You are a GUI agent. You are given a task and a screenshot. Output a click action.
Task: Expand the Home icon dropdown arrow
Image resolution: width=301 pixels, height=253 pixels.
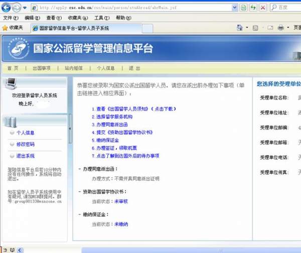click(x=247, y=28)
